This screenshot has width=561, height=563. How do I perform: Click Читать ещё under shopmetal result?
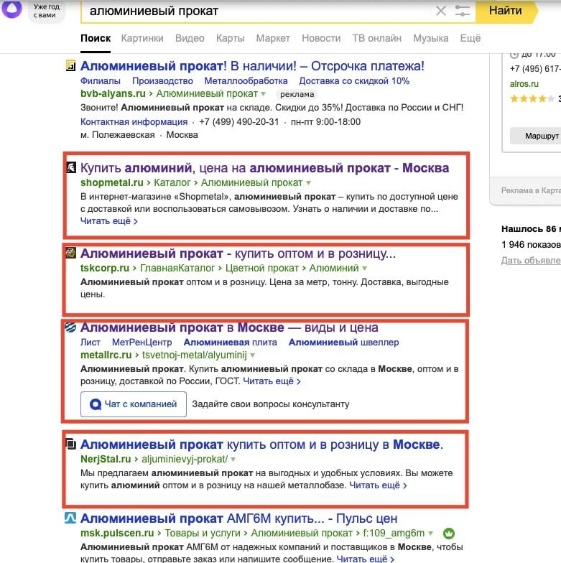[x=109, y=221]
